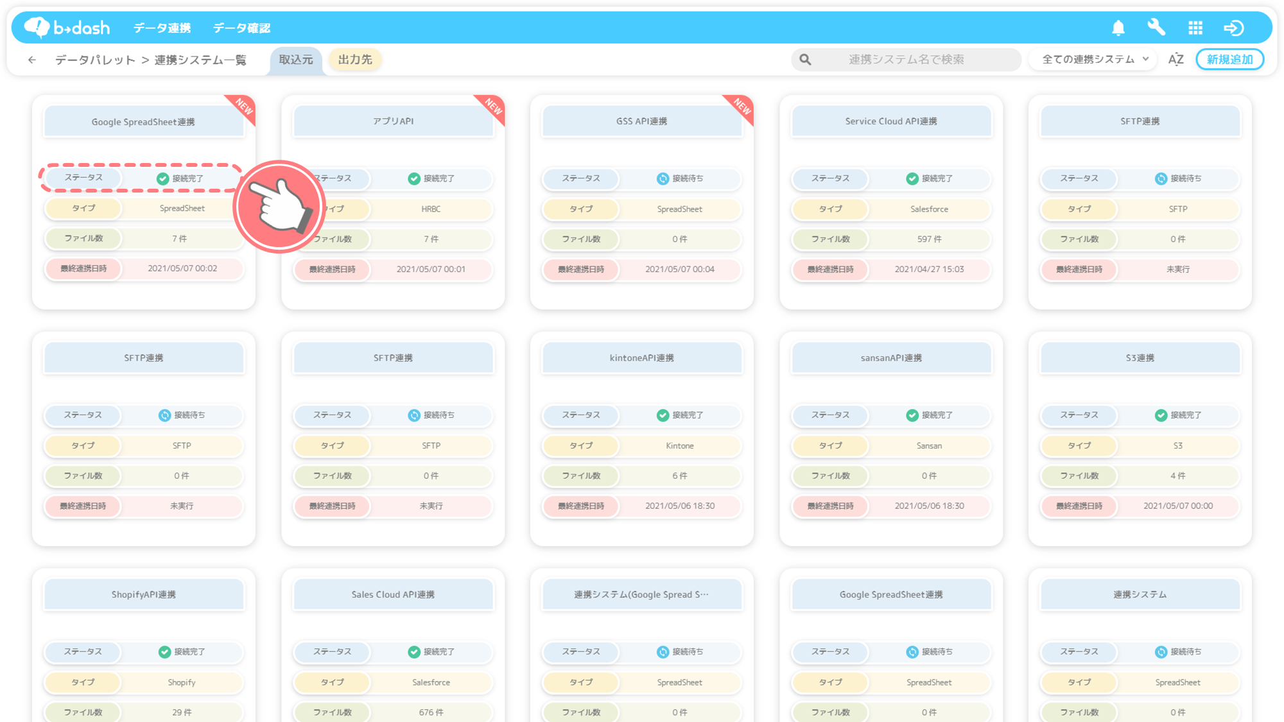Select the 連携システム一覧 breadcrumb text
The height and width of the screenshot is (722, 1284).
pyautogui.click(x=200, y=60)
